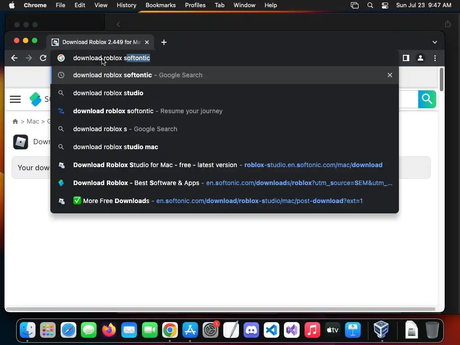Go to the Softonic home breadcrumb icon
This screenshot has height=345, width=460.
[15, 121]
